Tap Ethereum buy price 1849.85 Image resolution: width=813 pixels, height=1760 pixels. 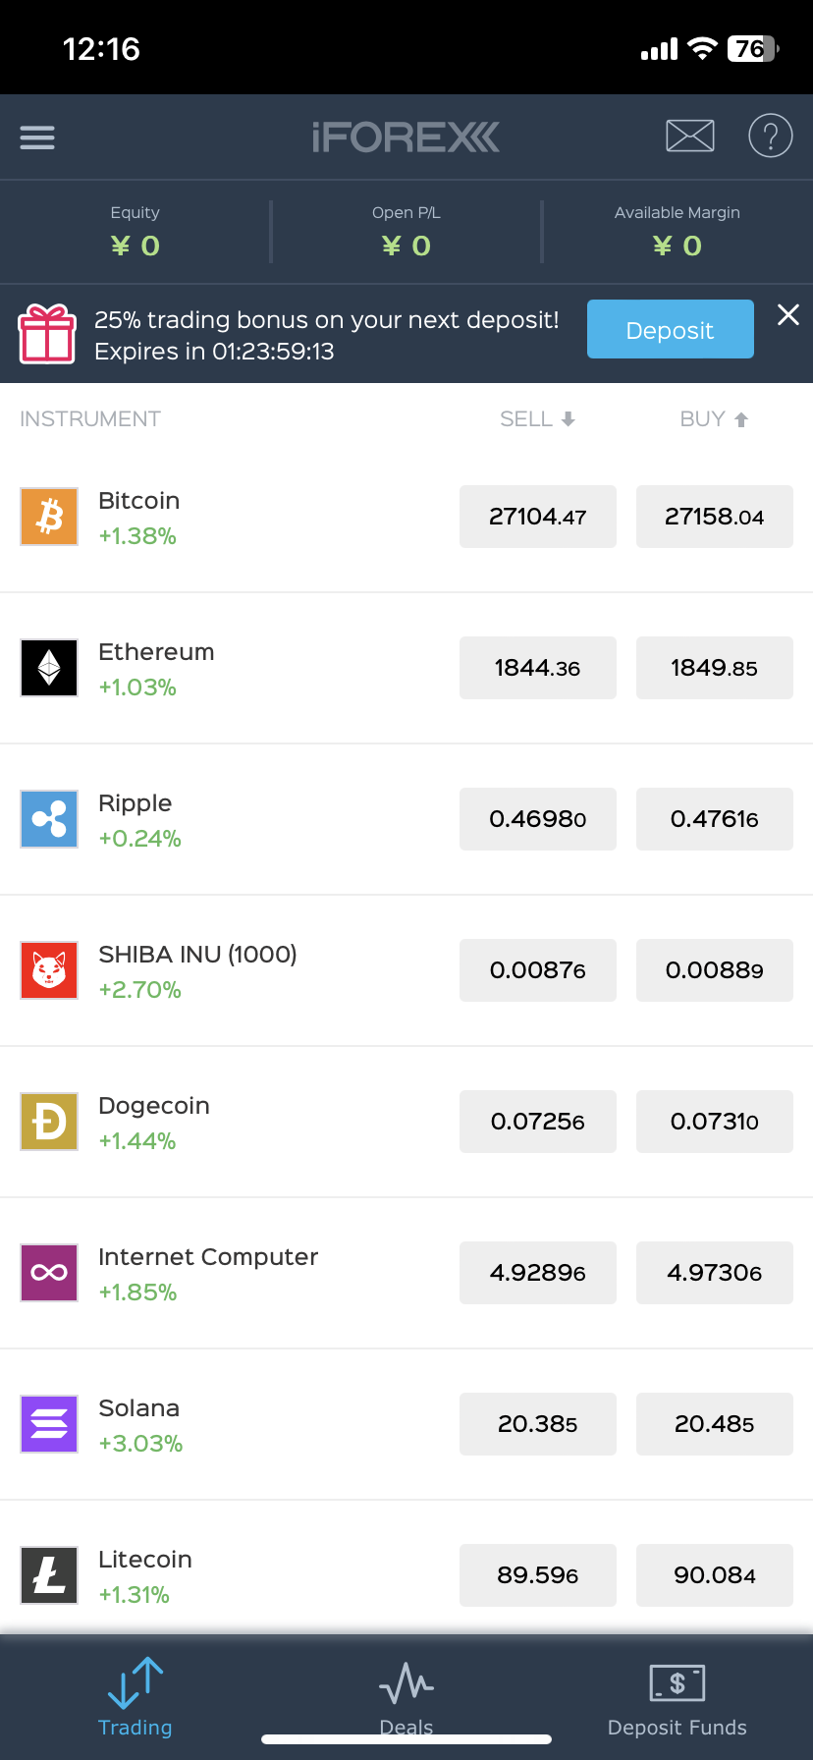[715, 668]
